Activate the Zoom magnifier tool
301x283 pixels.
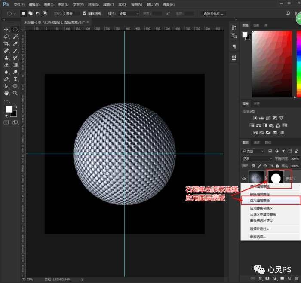pos(15,93)
